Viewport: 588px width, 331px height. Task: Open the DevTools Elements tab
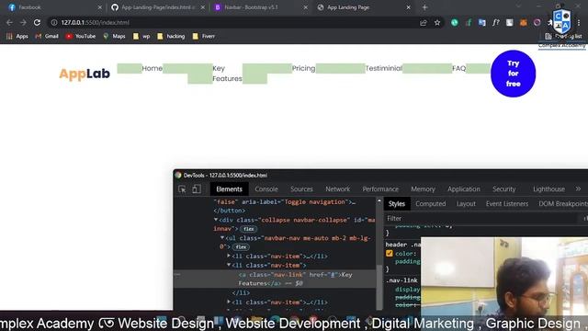click(x=229, y=189)
